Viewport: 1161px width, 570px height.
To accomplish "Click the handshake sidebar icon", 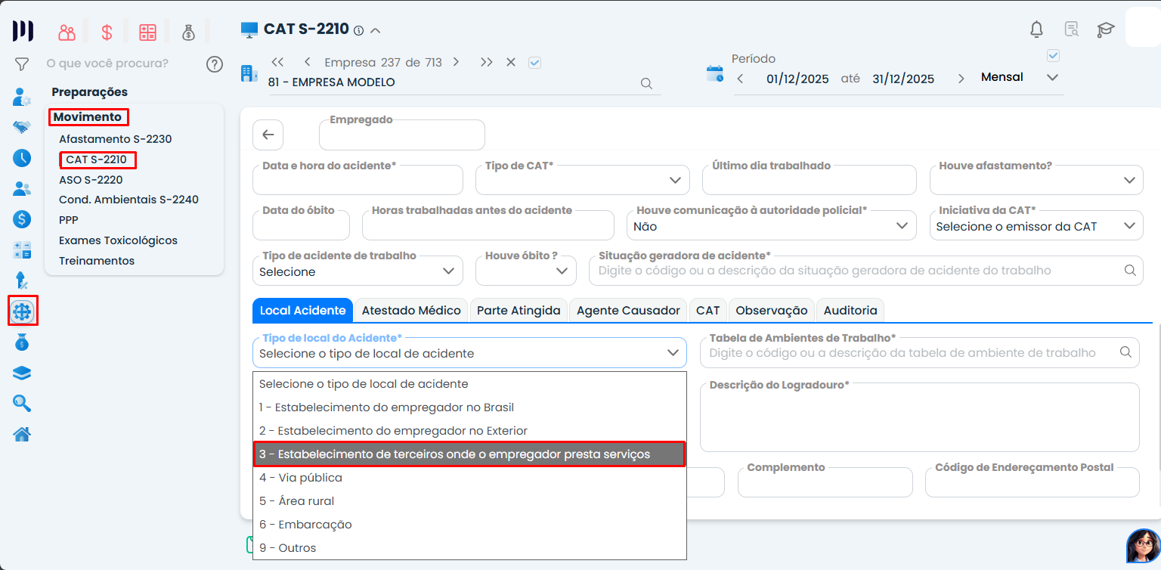I will point(22,127).
